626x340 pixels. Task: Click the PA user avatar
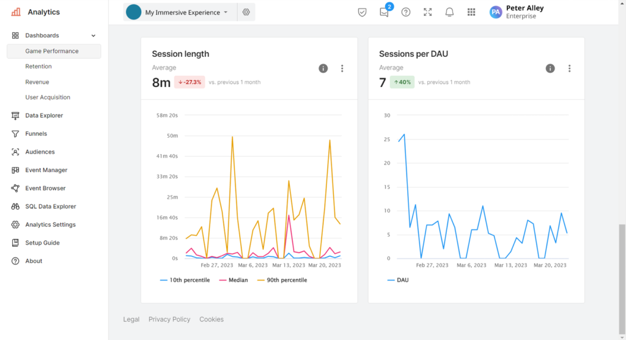coord(496,12)
